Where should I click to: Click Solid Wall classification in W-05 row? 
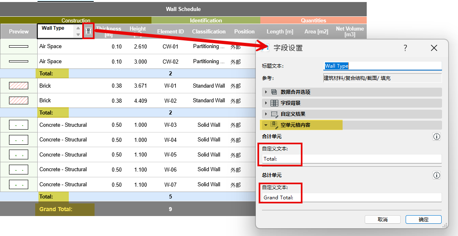click(209, 154)
